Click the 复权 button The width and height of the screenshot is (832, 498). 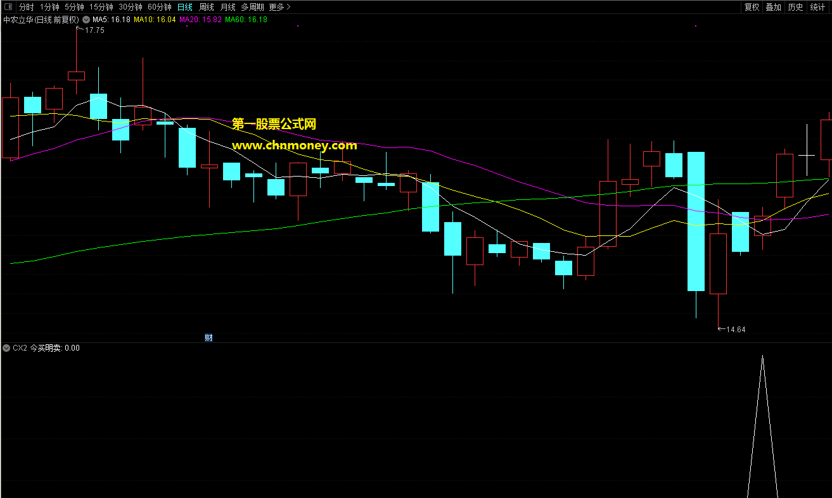point(752,7)
